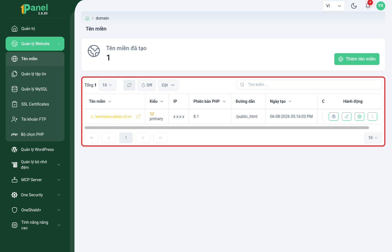Expand One Security sidebar section
The height and width of the screenshot is (252, 392).
coord(35,195)
